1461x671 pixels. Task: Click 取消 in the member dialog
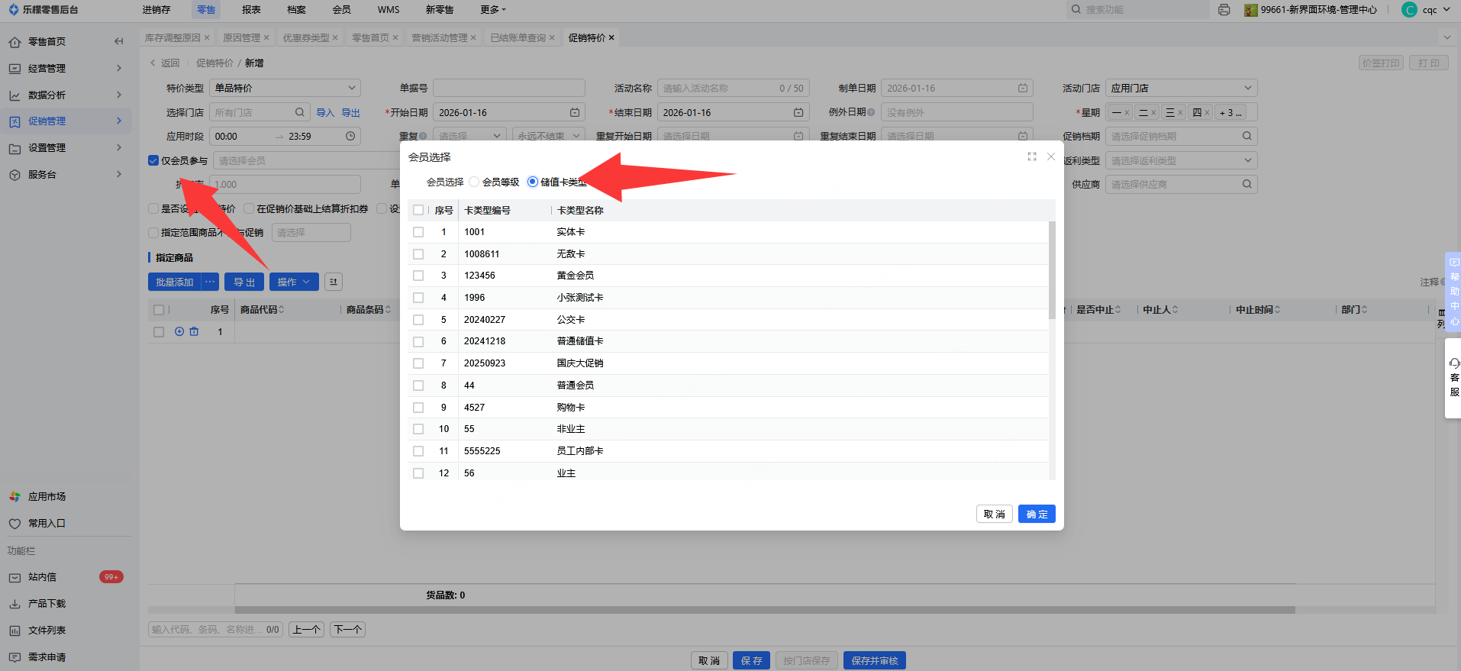click(x=995, y=514)
